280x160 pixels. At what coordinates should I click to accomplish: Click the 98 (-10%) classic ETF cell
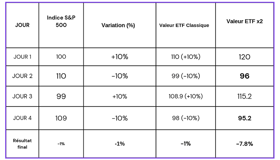pyautogui.click(x=186, y=118)
